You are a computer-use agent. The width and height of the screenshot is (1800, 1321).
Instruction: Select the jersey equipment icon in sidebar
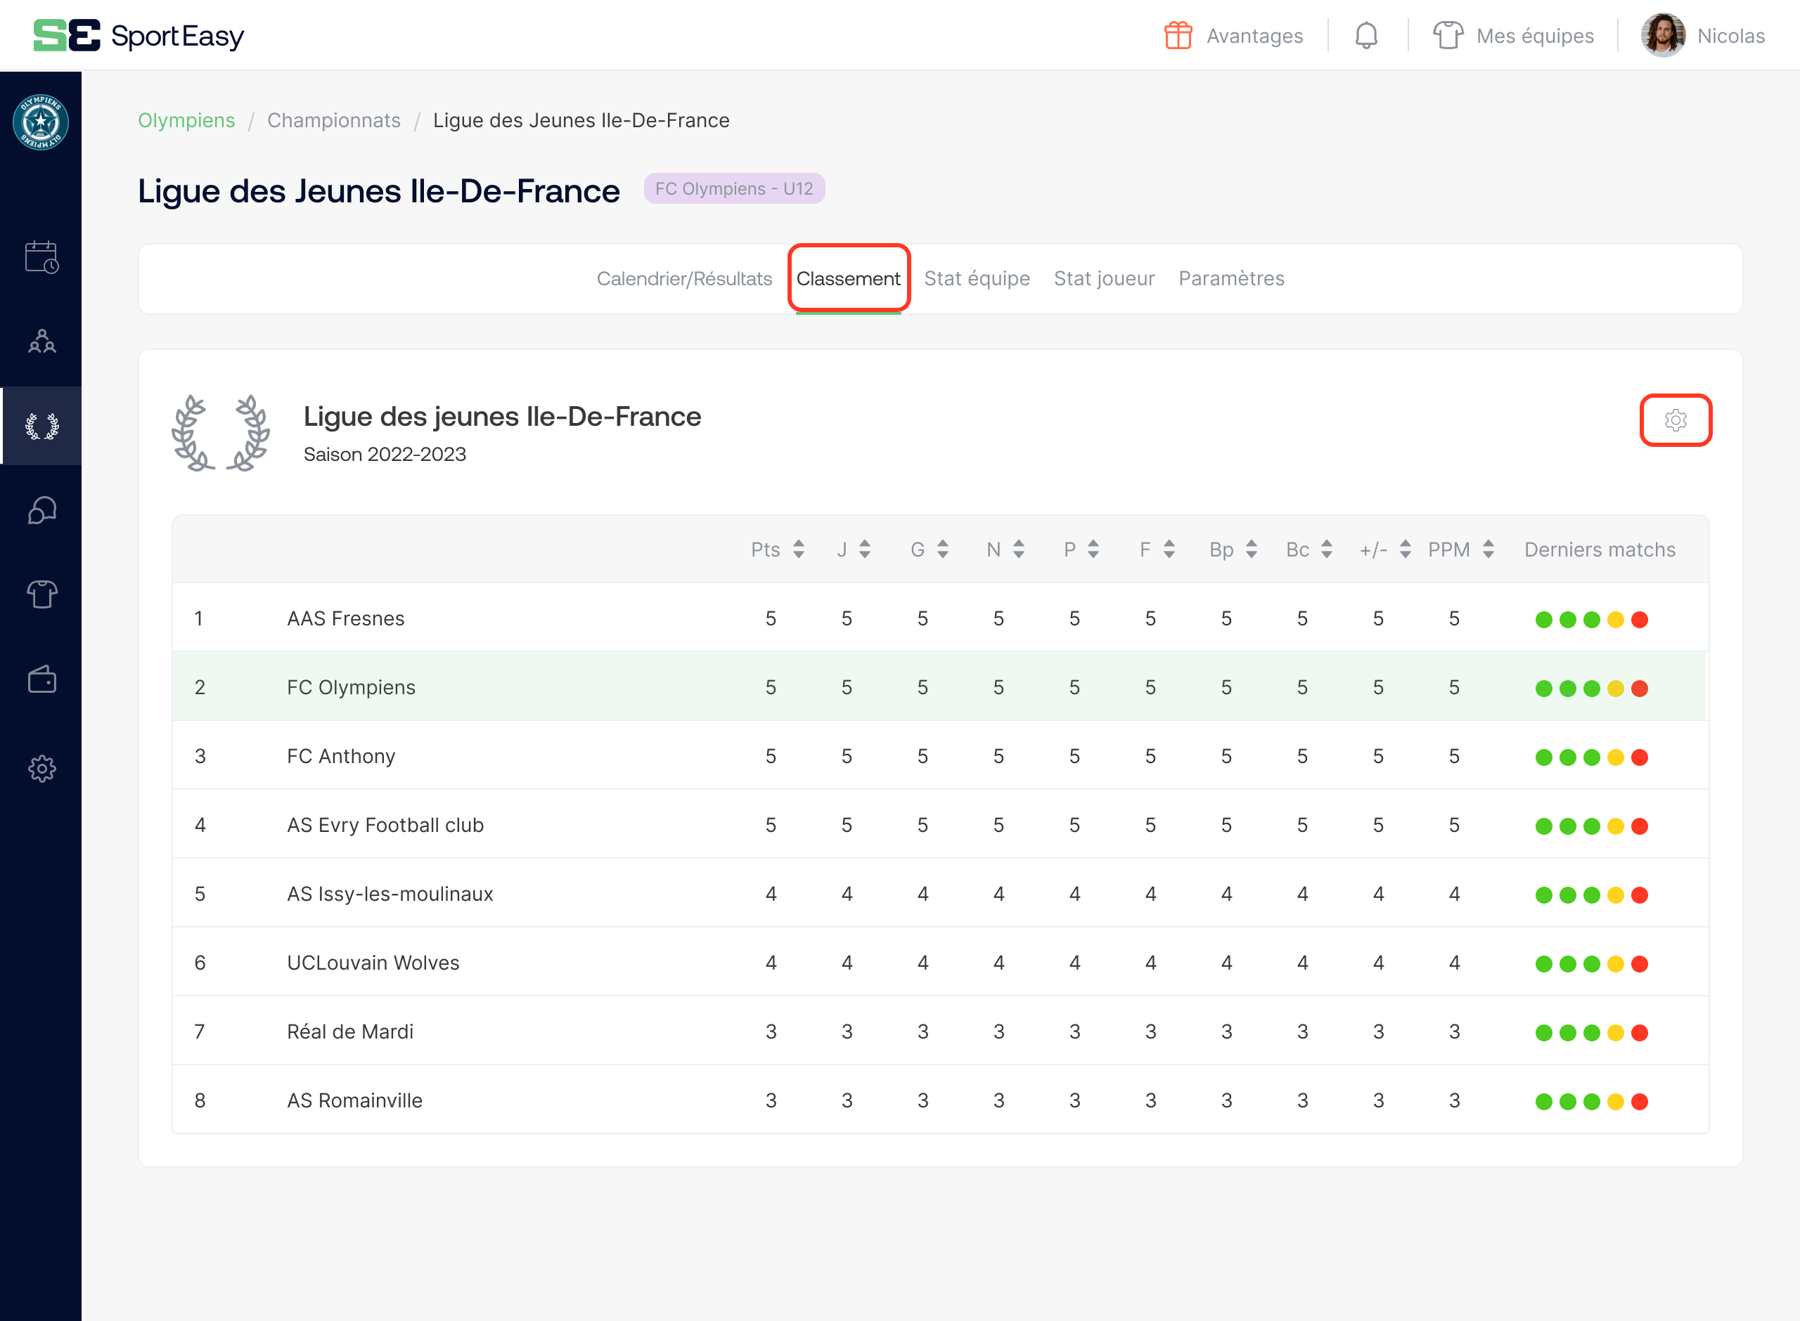coord(41,595)
